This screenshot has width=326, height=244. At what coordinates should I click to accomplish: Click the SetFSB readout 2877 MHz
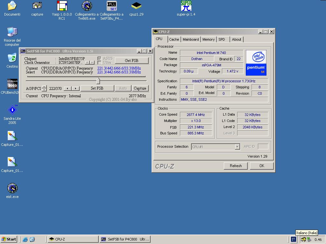[137, 96]
